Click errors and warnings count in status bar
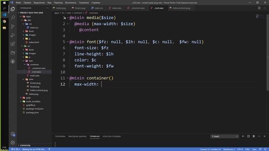269x151 pixels. tap(16, 149)
